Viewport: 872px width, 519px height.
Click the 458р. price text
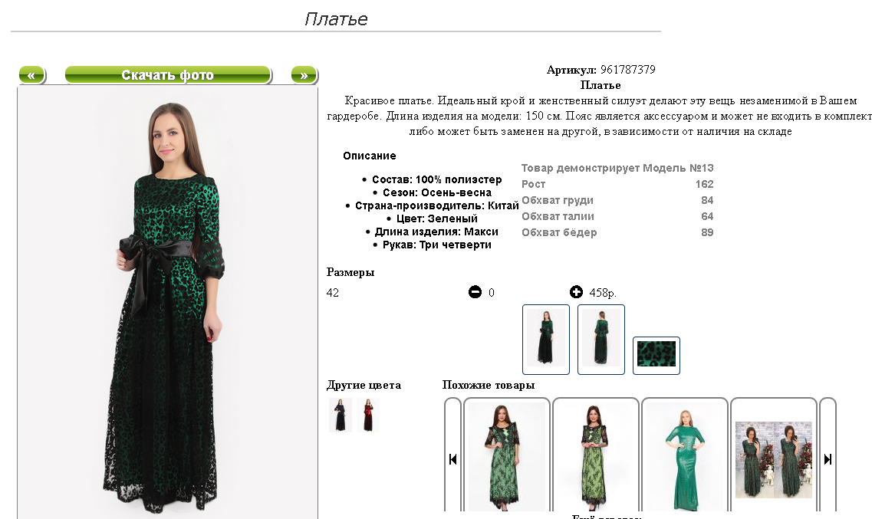[603, 292]
